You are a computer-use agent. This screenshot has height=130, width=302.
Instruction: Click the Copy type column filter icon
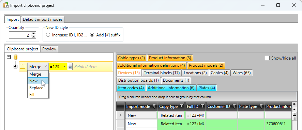coord(182,106)
